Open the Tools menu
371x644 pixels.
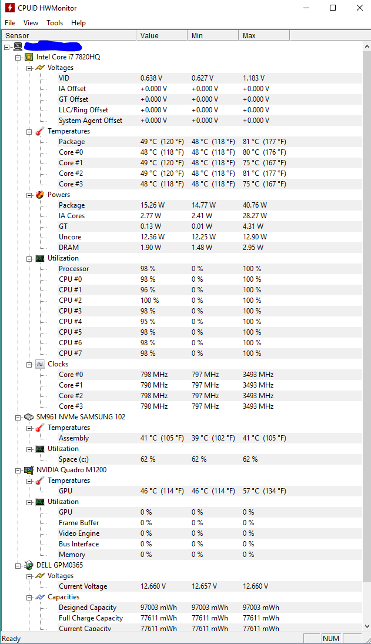[55, 23]
